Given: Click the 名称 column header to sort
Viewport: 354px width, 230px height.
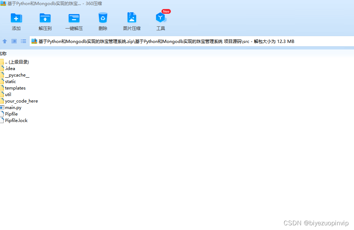Looking at the screenshot, I should [3, 53].
